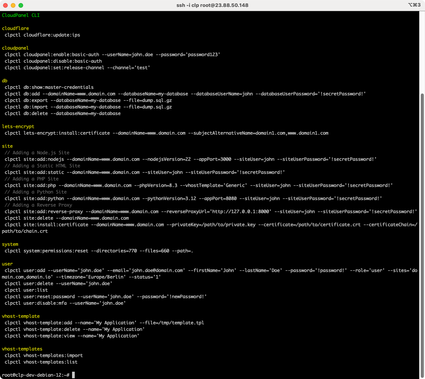
Task: Minimize the terminal window
Action: click(x=12, y=5)
